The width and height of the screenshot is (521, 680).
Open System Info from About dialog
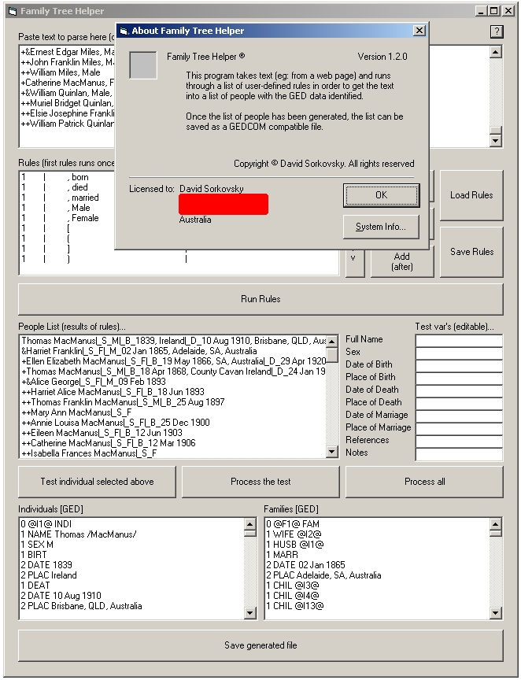[x=381, y=227]
